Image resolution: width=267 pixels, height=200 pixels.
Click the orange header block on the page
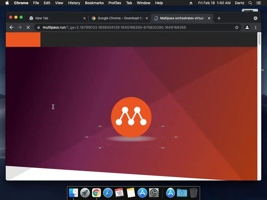[23, 40]
